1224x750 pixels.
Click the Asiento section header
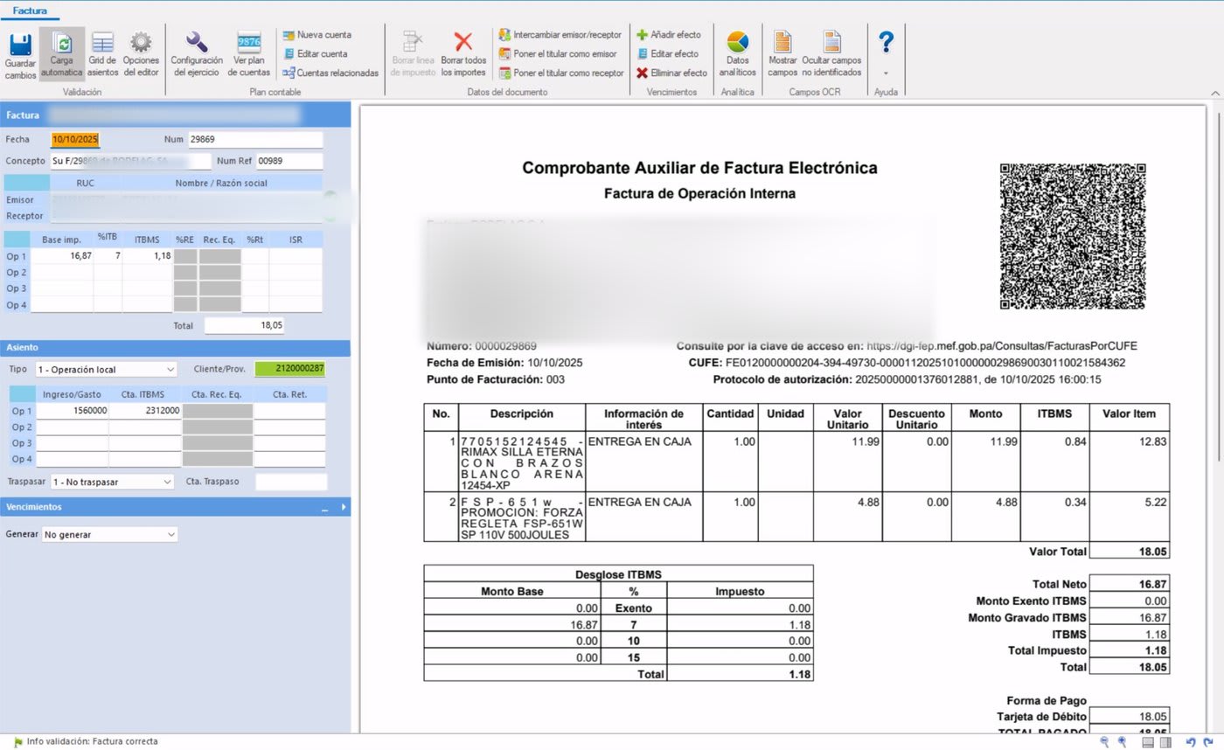point(175,347)
